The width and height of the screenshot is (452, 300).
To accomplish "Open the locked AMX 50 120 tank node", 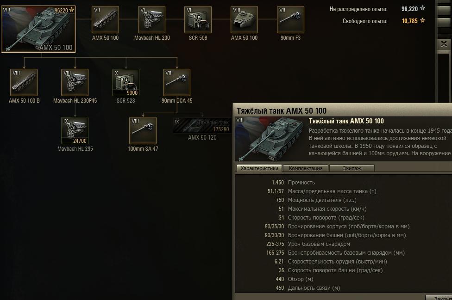I will 202,126.
